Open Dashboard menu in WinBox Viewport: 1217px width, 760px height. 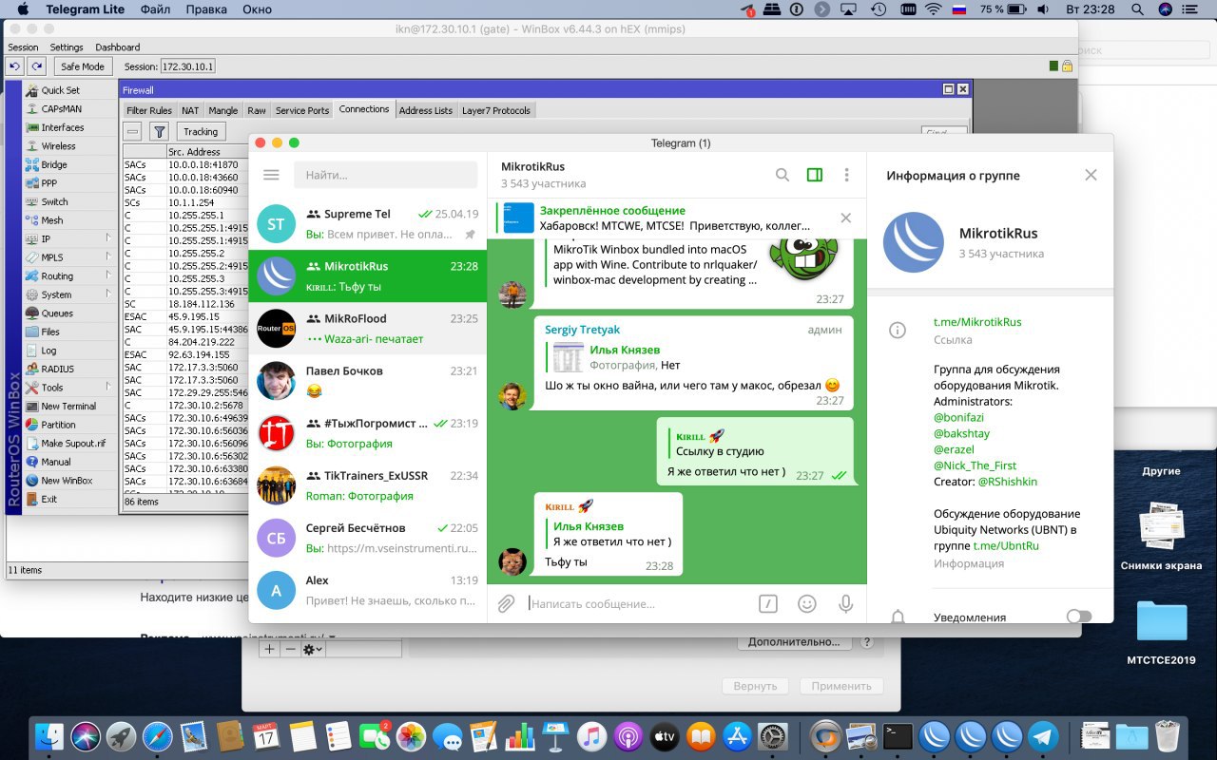[118, 47]
